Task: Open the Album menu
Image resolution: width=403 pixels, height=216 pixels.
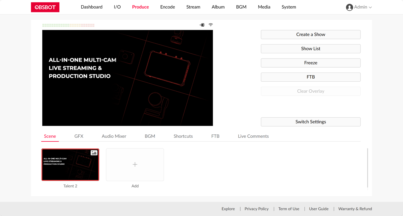Action: (218, 7)
